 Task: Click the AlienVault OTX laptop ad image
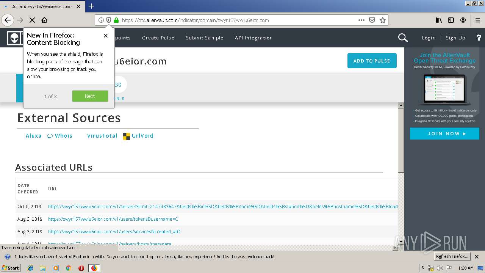tap(444, 89)
